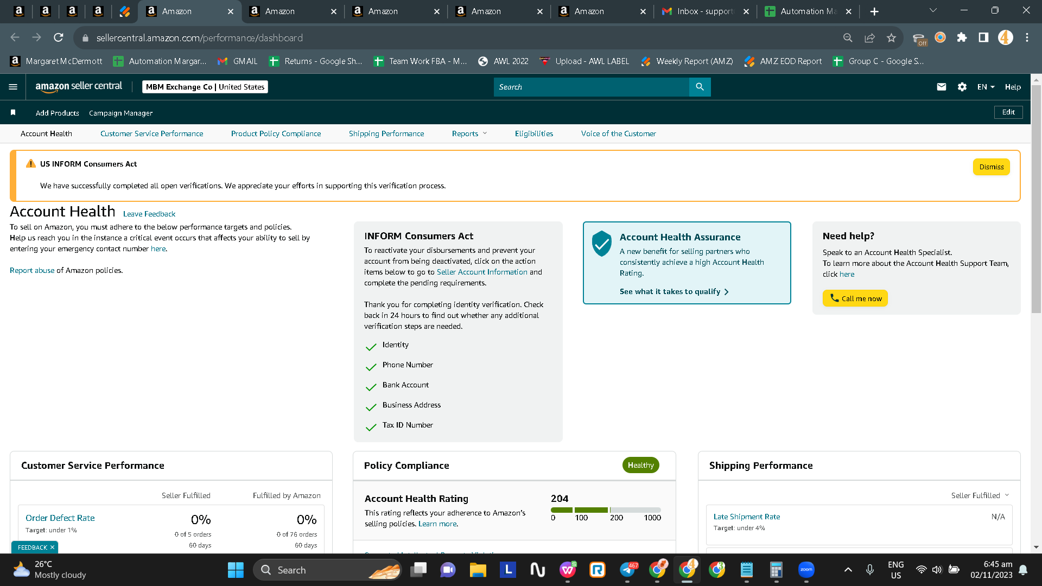Open Voice of the Customer tab
This screenshot has height=586, width=1042.
coord(618,133)
